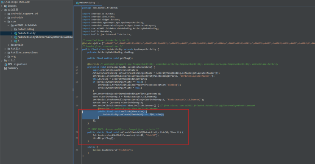315x164 pixels.
Task: Click the 소스코드 source code icon
Action: pyautogui.click(x=6, y=10)
